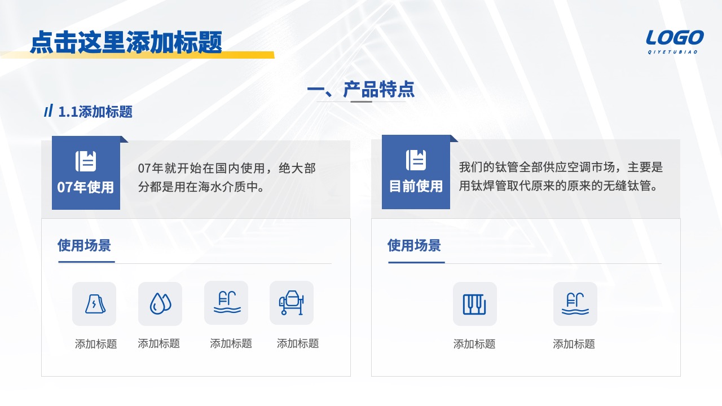Click 添加标题 under the piano keys icon

(x=474, y=344)
